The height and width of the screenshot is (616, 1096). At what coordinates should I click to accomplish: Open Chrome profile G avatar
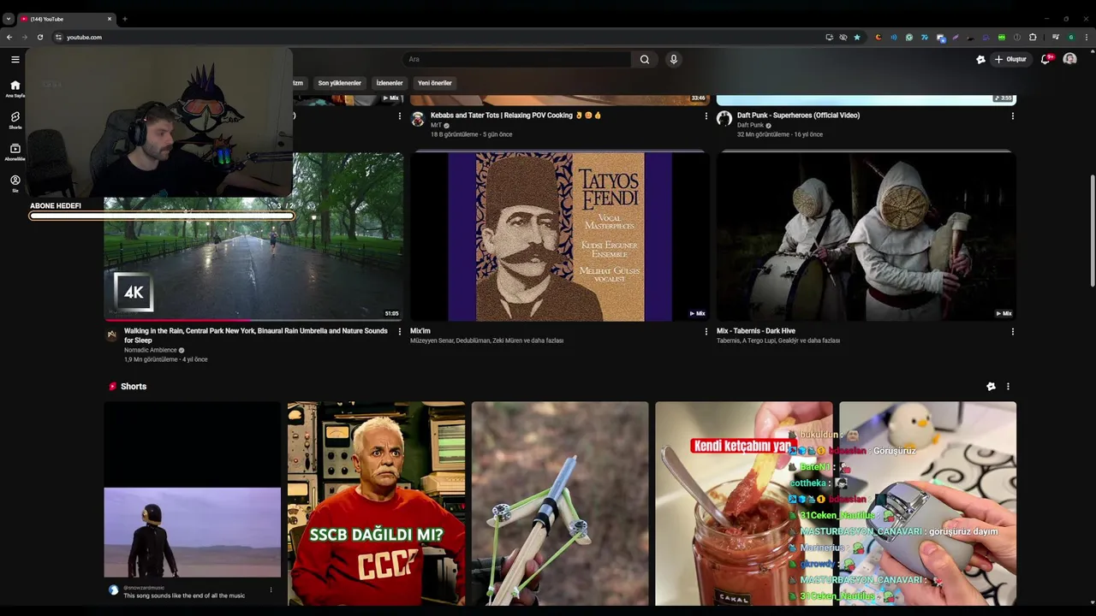[1071, 37]
